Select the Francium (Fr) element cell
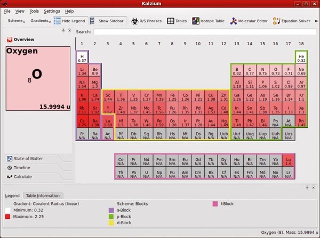 (x=82, y=135)
